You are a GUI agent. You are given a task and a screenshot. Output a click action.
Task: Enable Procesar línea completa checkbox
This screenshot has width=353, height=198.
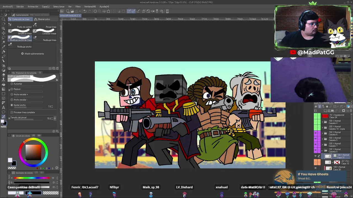[x=12, y=112]
